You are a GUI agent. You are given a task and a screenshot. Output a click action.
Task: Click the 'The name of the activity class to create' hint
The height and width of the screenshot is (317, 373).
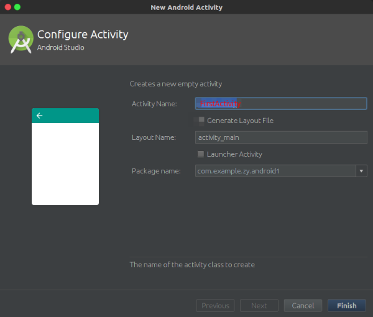click(192, 265)
